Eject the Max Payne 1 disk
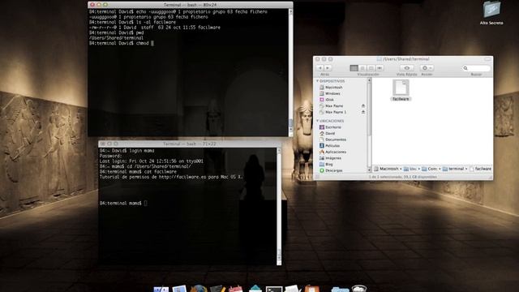 (363, 112)
